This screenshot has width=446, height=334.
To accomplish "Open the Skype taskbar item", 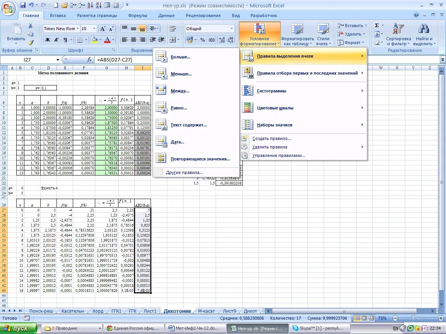I will (x=319, y=328).
